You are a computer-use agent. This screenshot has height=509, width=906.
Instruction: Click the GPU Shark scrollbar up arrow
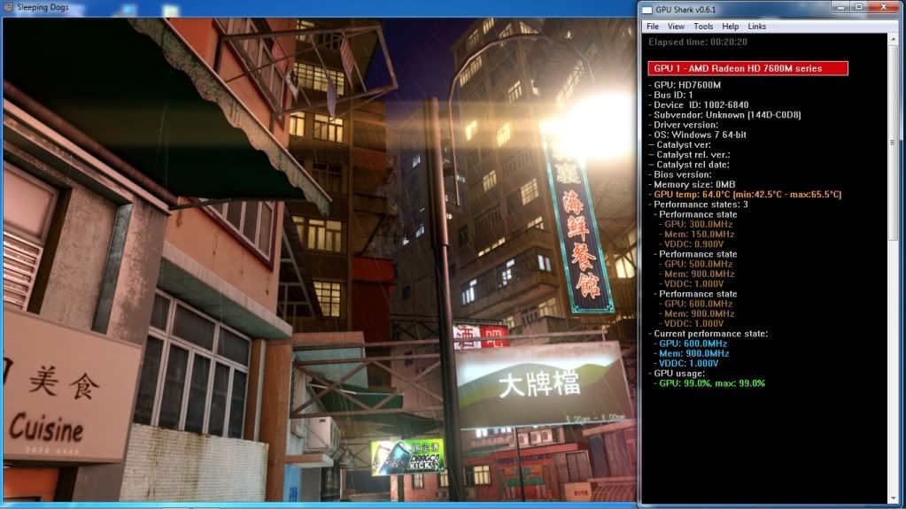[894, 39]
